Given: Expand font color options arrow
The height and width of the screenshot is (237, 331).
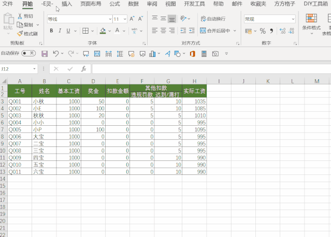Looking at the screenshot, I should [124, 31].
